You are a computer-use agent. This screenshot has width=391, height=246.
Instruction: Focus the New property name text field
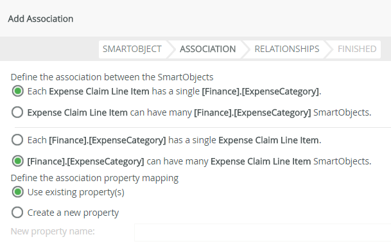(263, 233)
